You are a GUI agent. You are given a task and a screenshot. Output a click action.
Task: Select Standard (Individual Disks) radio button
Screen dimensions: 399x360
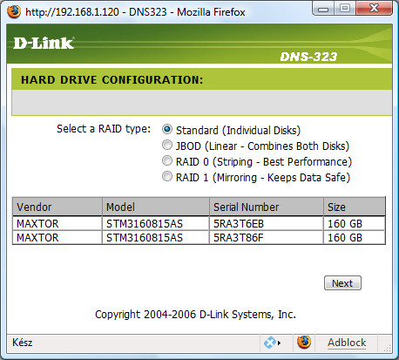point(167,129)
